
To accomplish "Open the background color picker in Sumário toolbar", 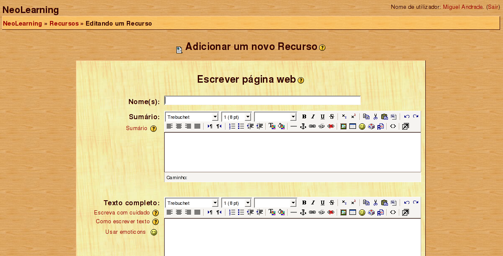I will [281, 126].
